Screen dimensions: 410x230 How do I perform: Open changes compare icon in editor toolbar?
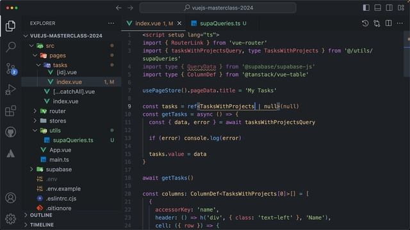coord(377,23)
